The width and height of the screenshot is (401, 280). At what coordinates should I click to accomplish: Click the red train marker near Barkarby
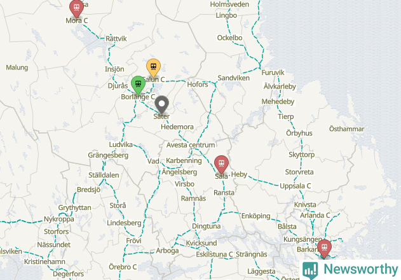(x=324, y=248)
